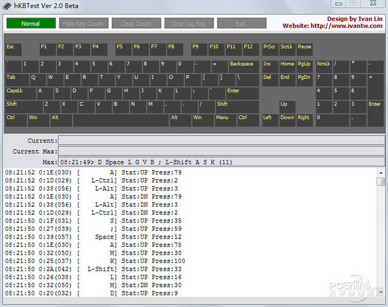Click the PgDn key tile
This screenshot has height=307, width=388.
pyautogui.click(x=305, y=80)
